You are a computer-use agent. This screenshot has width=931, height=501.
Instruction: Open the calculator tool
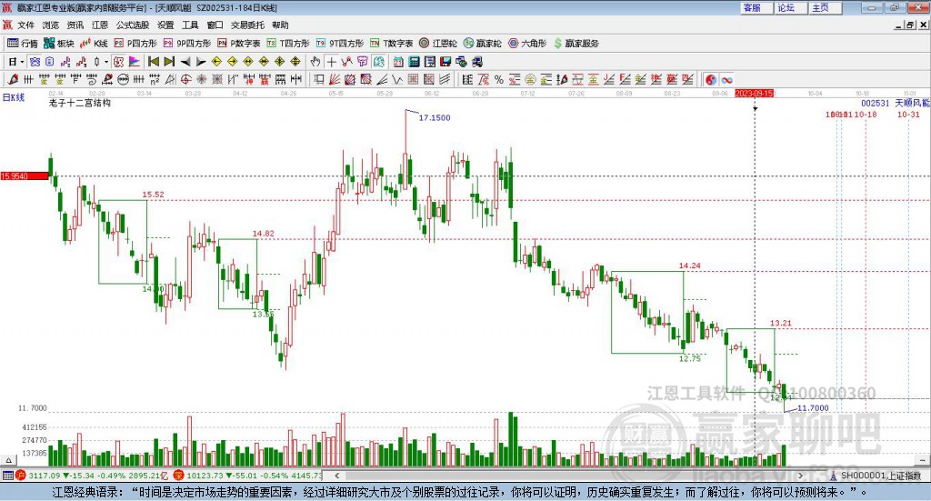414,62
